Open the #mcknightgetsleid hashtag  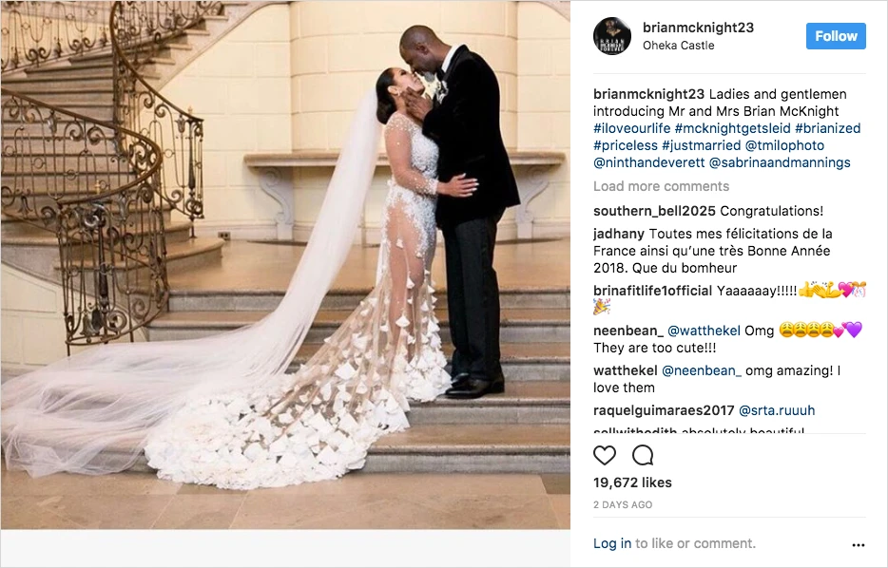732,128
